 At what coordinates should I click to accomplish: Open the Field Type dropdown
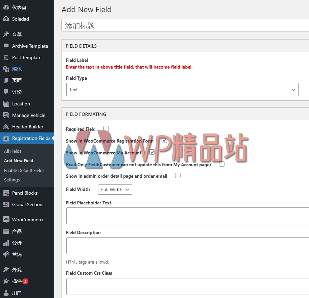click(x=182, y=90)
